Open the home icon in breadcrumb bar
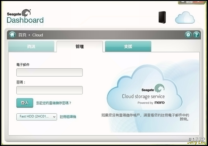The width and height of the screenshot is (208, 146). (12, 35)
